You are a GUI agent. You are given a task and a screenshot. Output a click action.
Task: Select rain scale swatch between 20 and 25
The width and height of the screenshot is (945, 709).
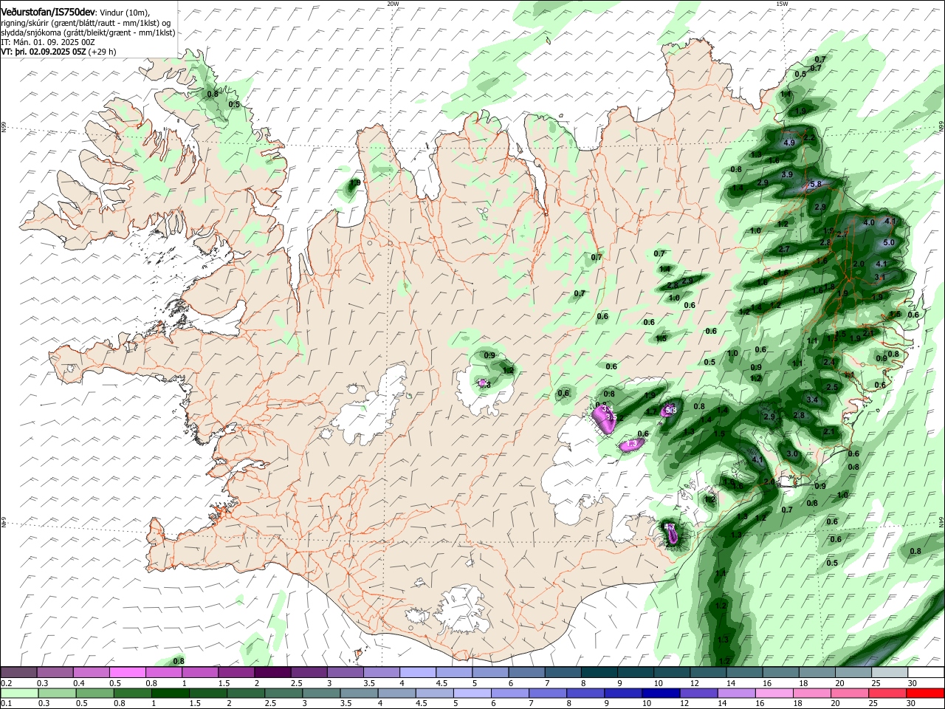(849, 693)
